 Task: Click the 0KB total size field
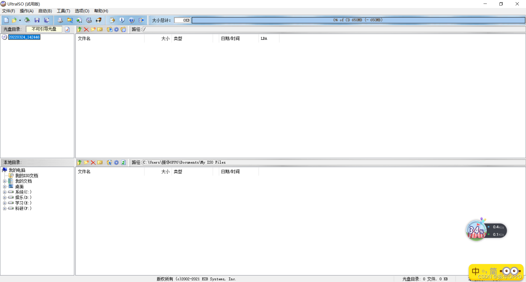coord(182,20)
